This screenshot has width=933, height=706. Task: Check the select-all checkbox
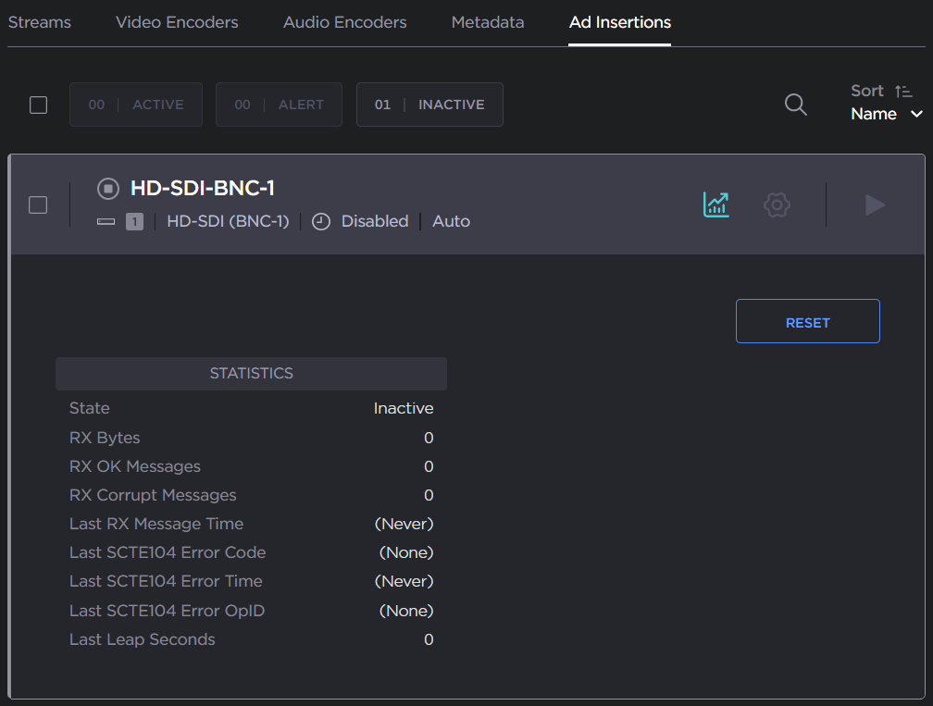click(x=38, y=105)
